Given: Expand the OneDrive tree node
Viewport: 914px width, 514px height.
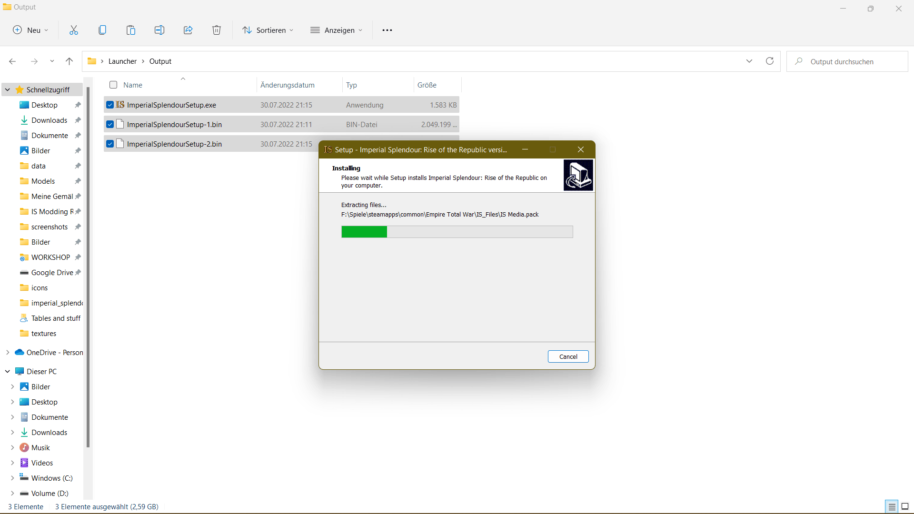Looking at the screenshot, I should click(x=8, y=352).
